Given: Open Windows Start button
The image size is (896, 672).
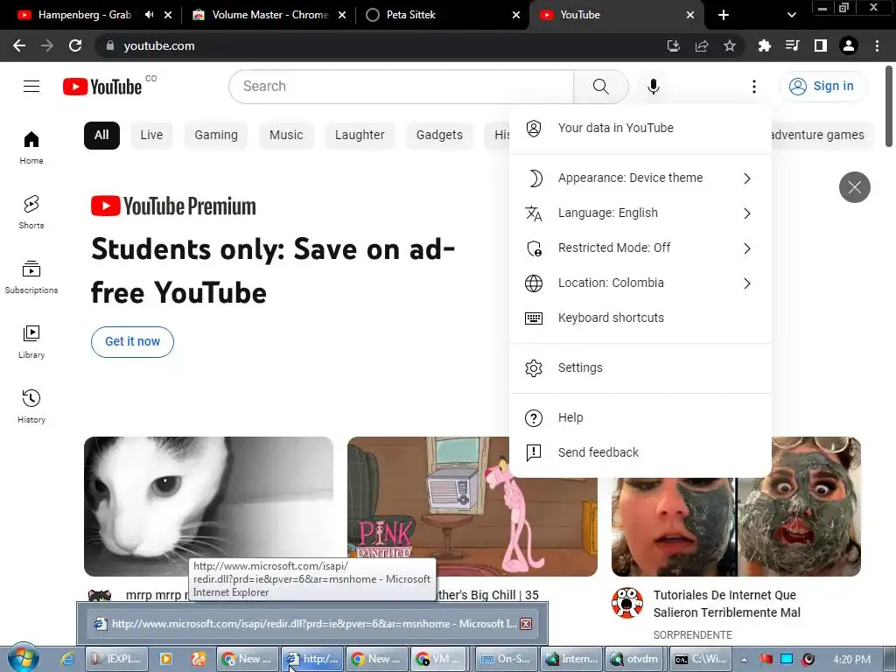Looking at the screenshot, I should 23,658.
